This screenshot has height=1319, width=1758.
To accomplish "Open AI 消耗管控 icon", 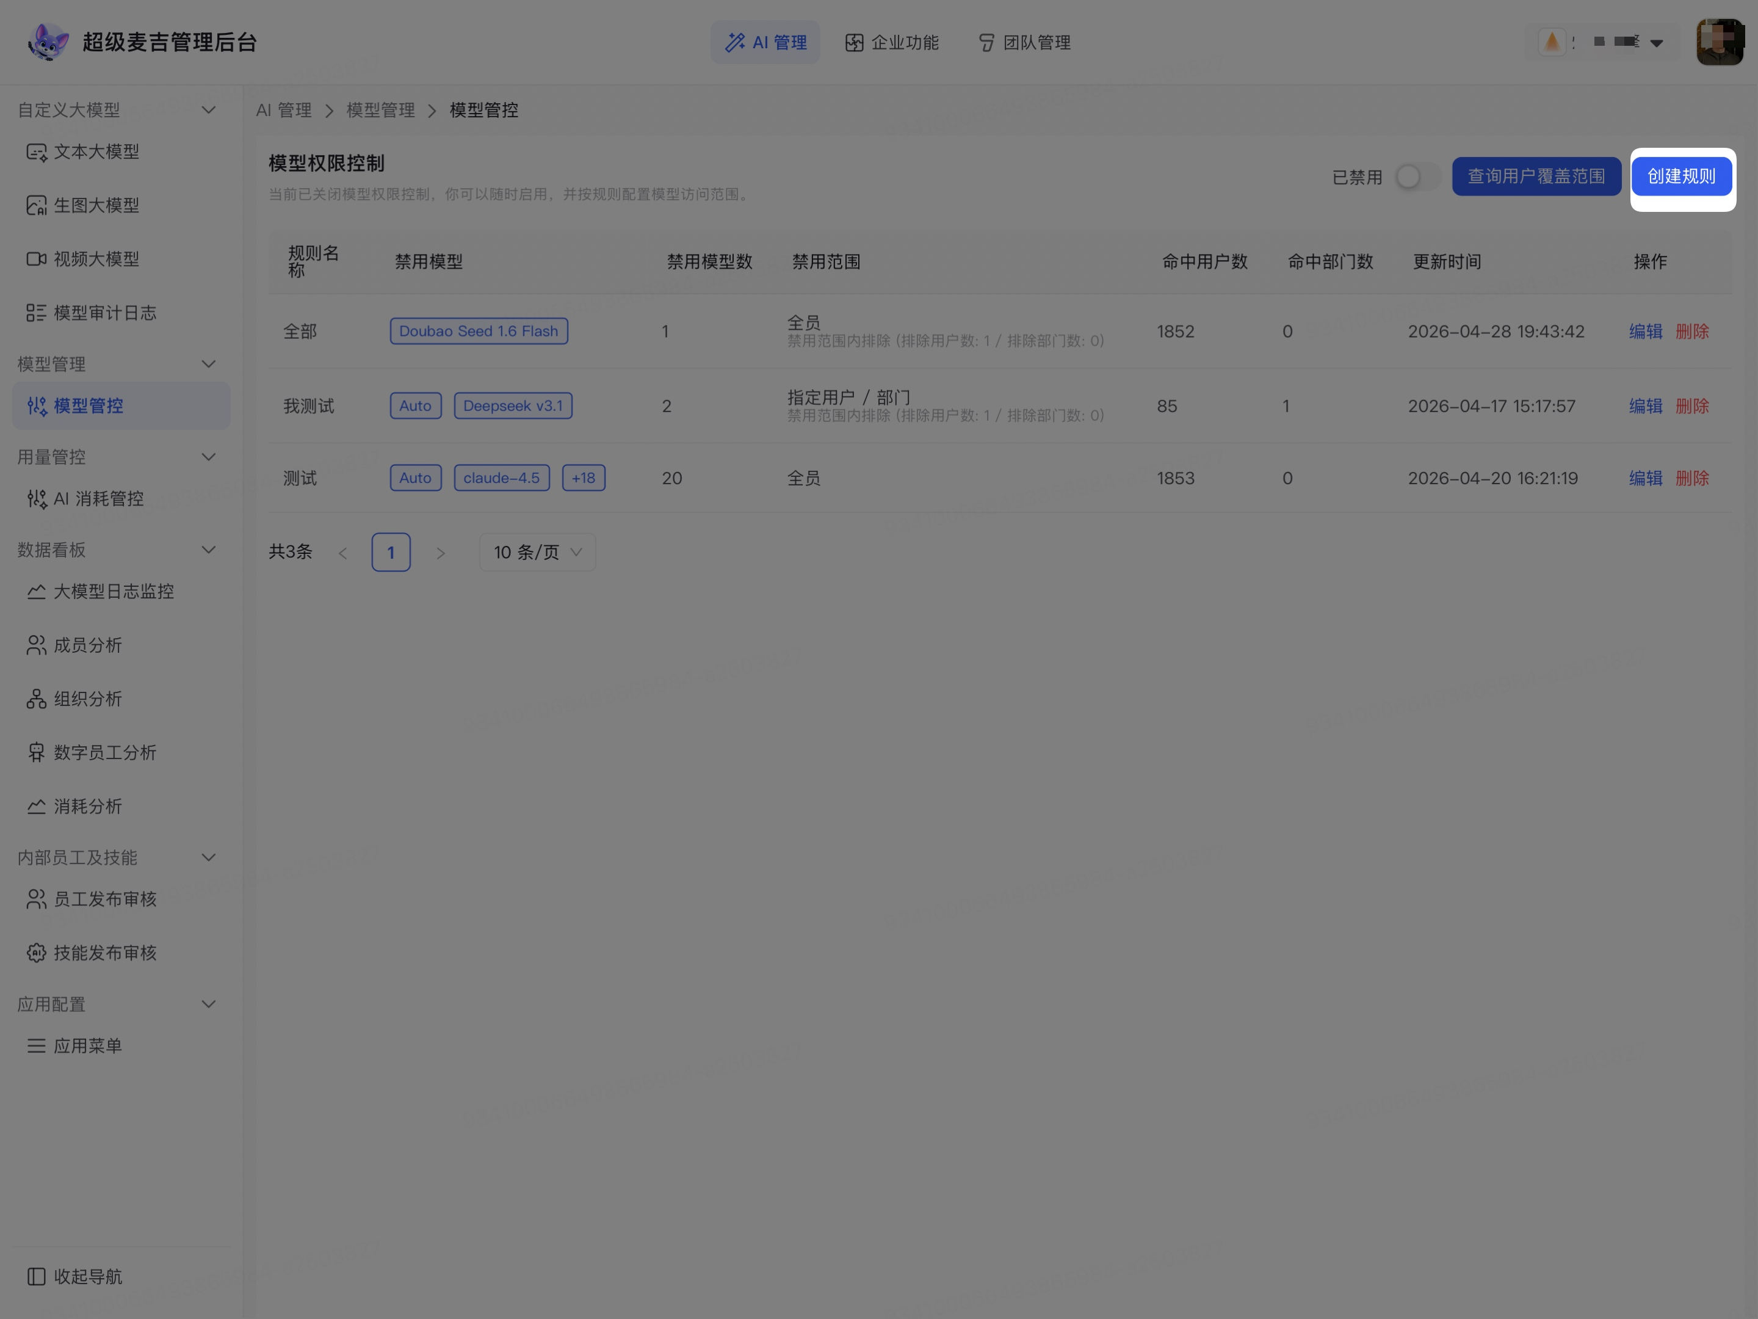I will coord(37,500).
